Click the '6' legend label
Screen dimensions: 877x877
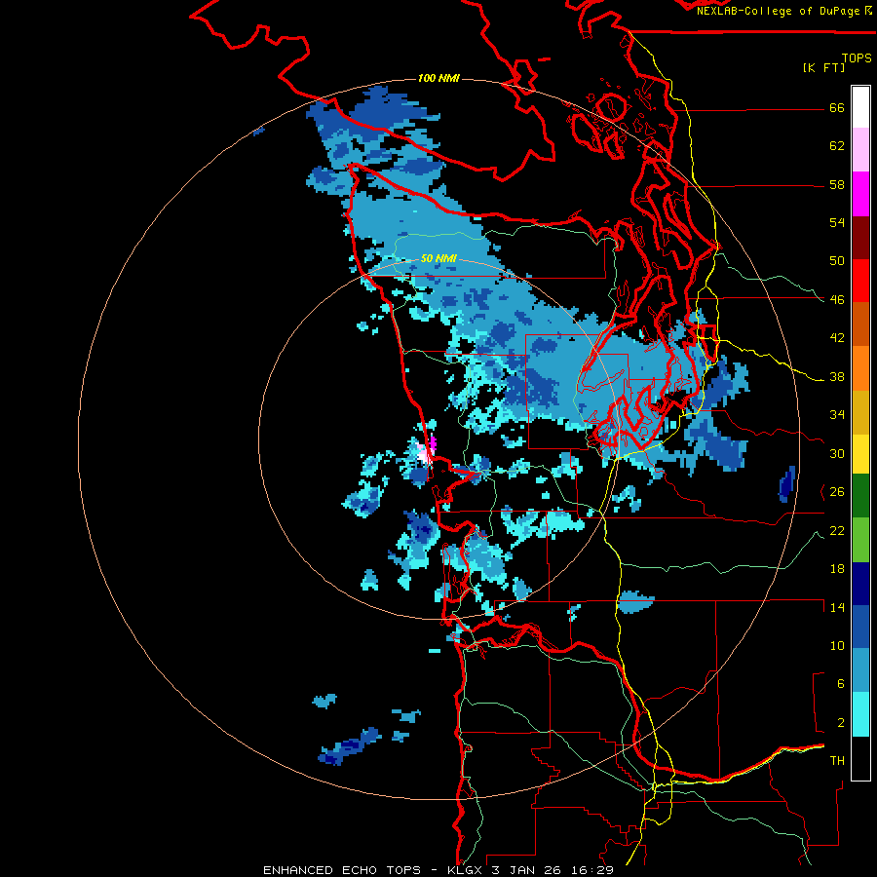841,684
